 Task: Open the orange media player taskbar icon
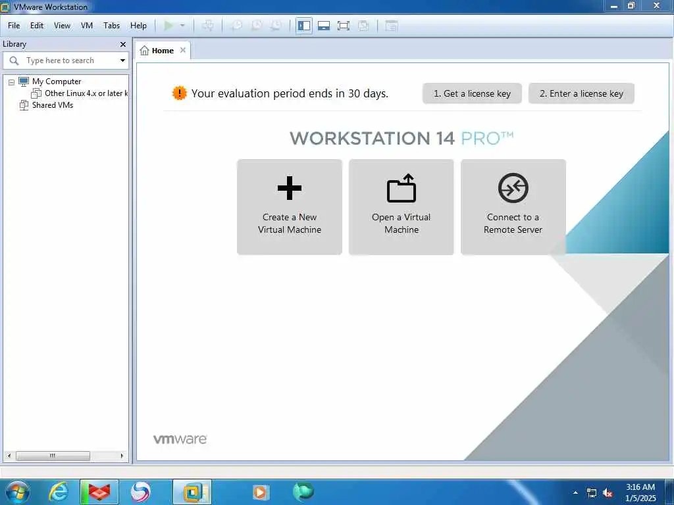click(x=260, y=492)
